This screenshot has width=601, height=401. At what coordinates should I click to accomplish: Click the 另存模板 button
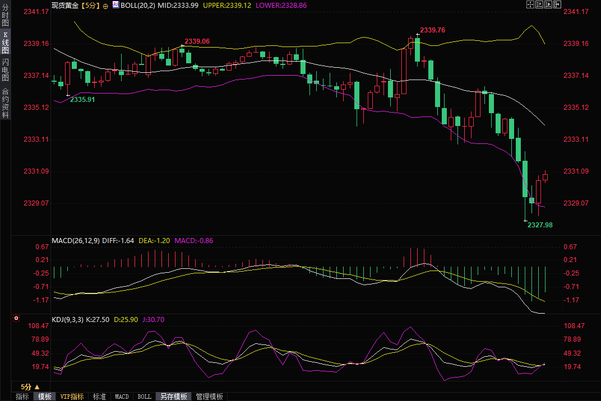(x=174, y=397)
